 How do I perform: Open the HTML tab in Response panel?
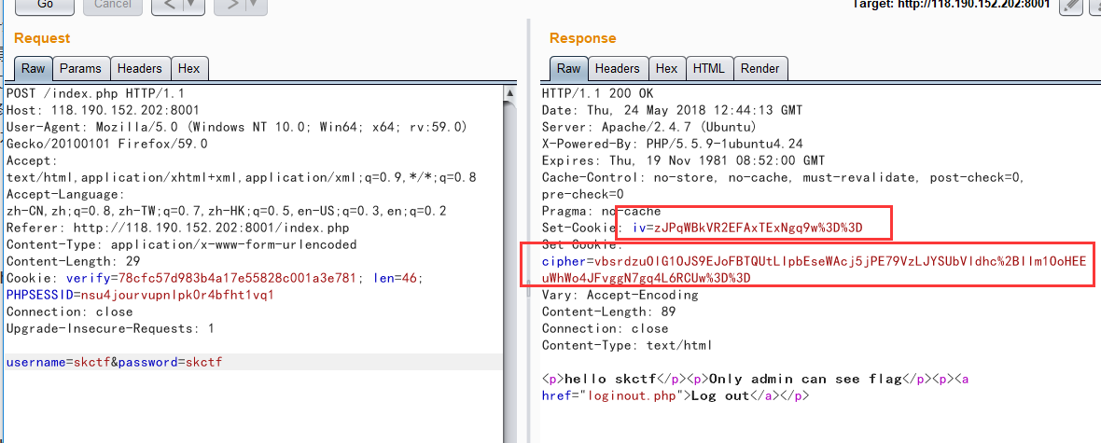[x=709, y=68]
